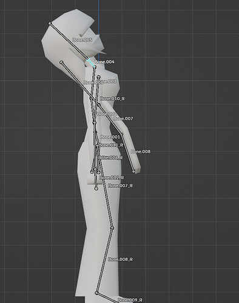
Task: Select the Bone.012_R bone label
Action: [112, 178]
